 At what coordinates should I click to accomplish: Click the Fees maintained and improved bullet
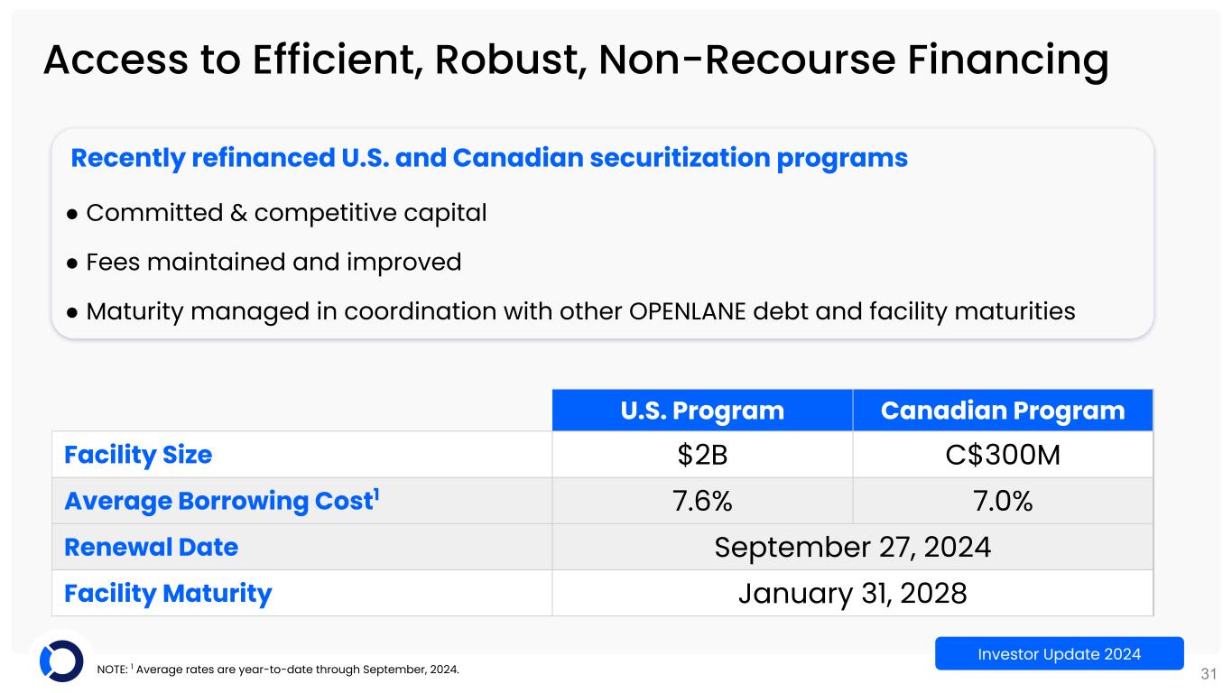273,263
